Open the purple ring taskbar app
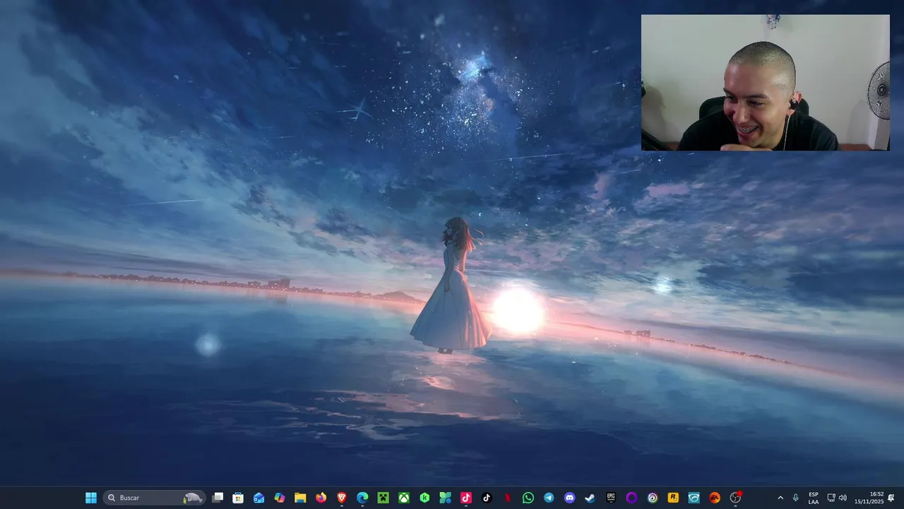The width and height of the screenshot is (904, 509). pyautogui.click(x=631, y=498)
